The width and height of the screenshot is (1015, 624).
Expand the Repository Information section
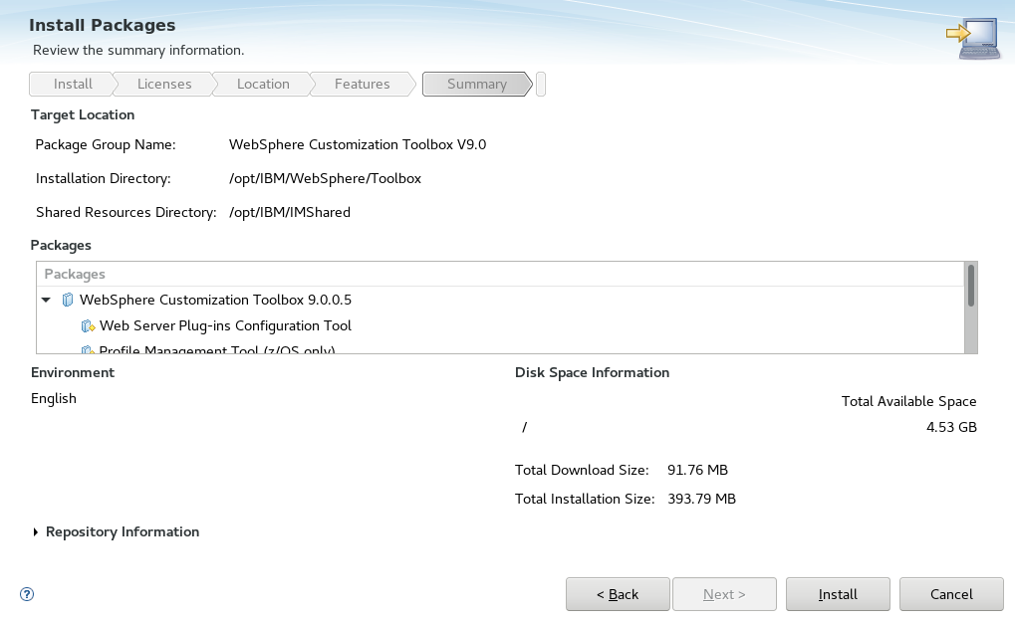click(36, 532)
